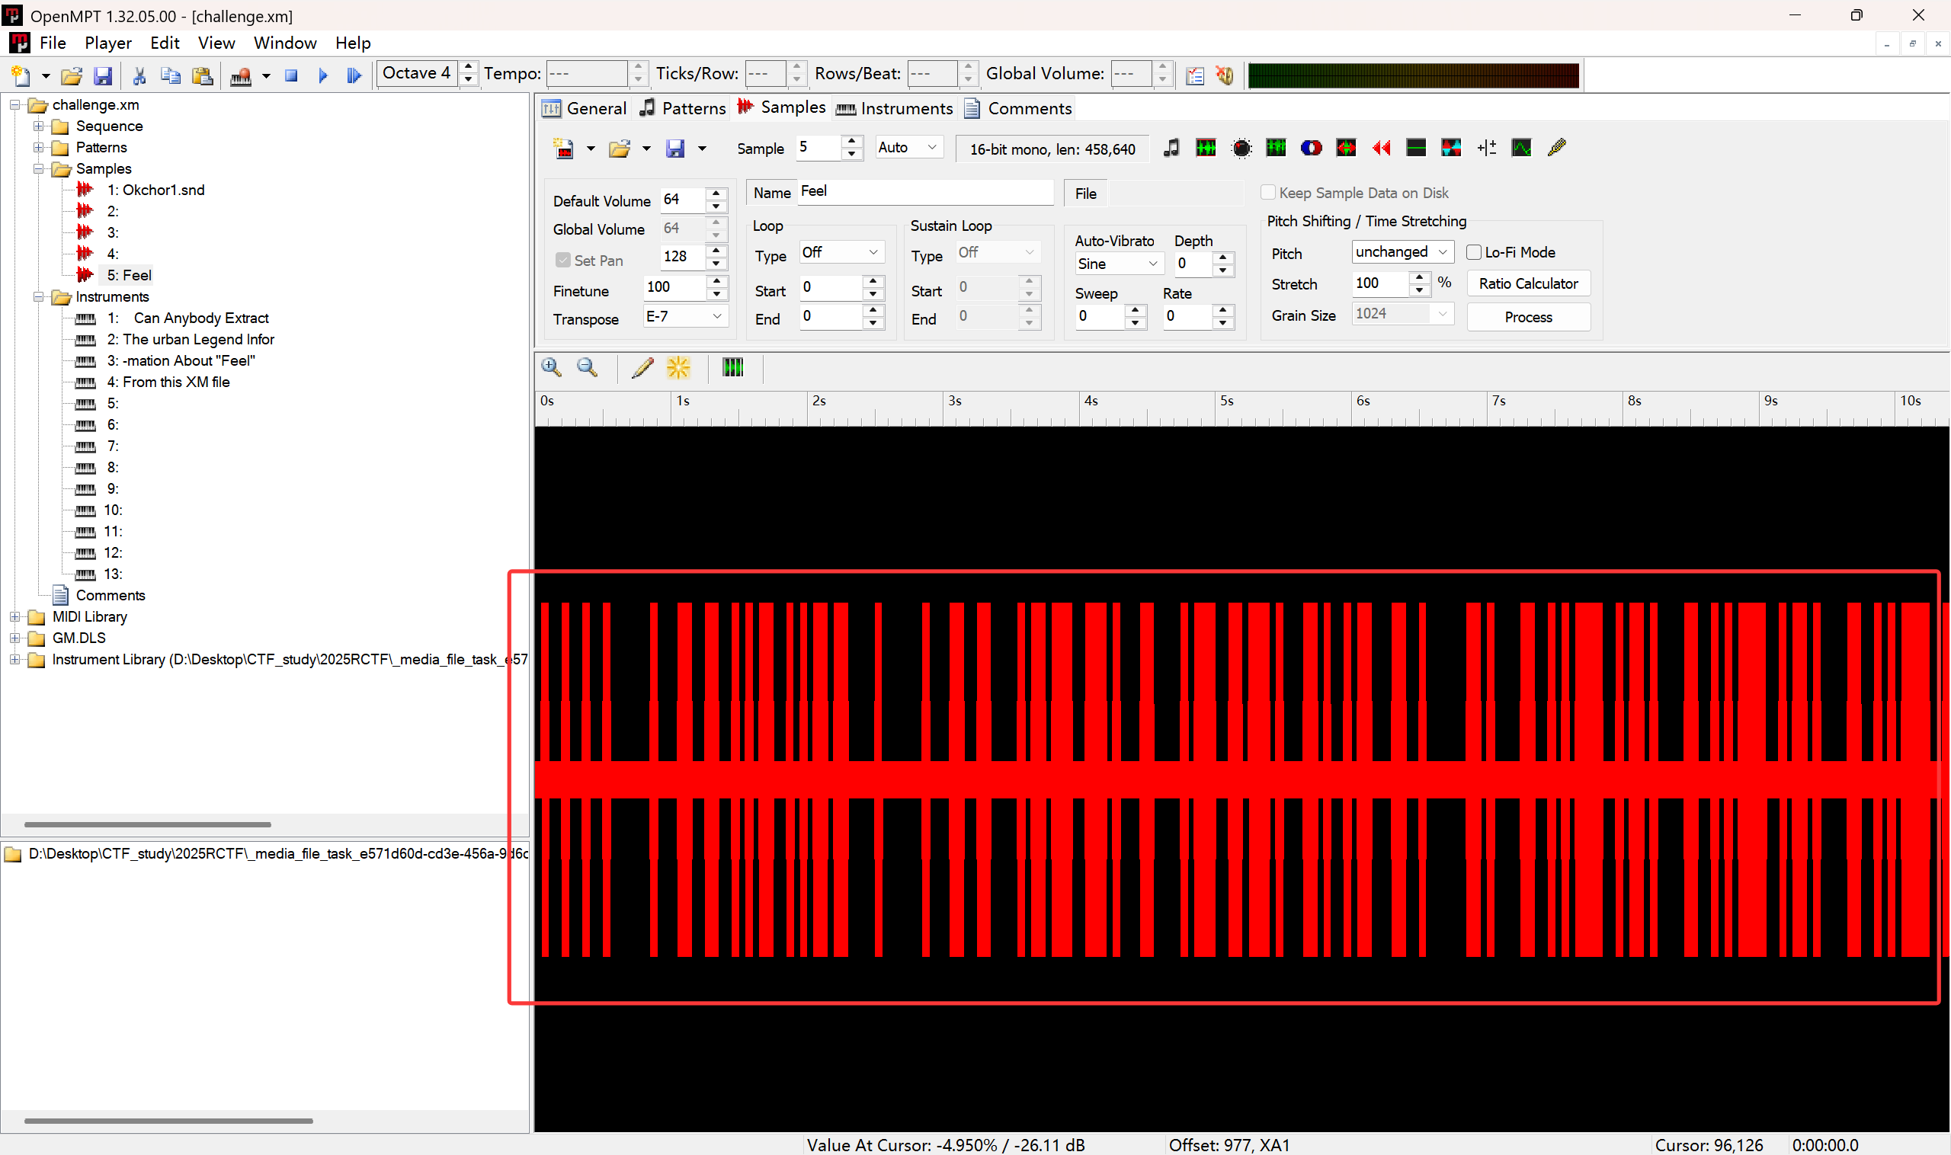Click the sample Name field containing Feel

[924, 191]
